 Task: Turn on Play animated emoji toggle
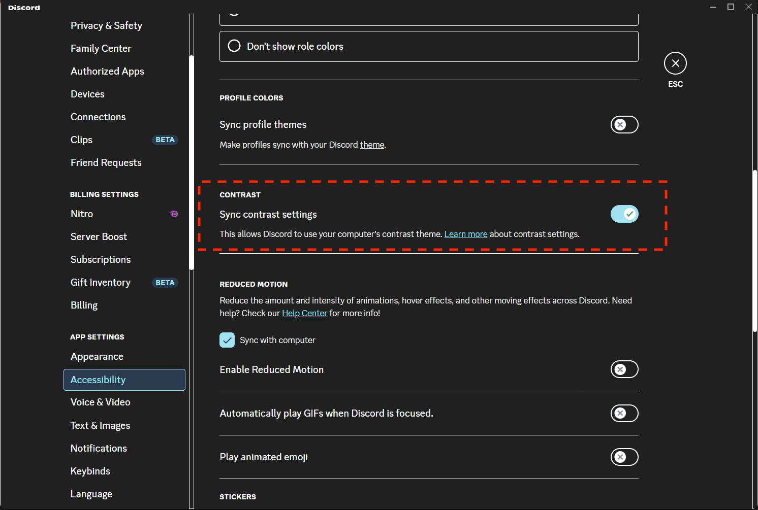click(624, 457)
